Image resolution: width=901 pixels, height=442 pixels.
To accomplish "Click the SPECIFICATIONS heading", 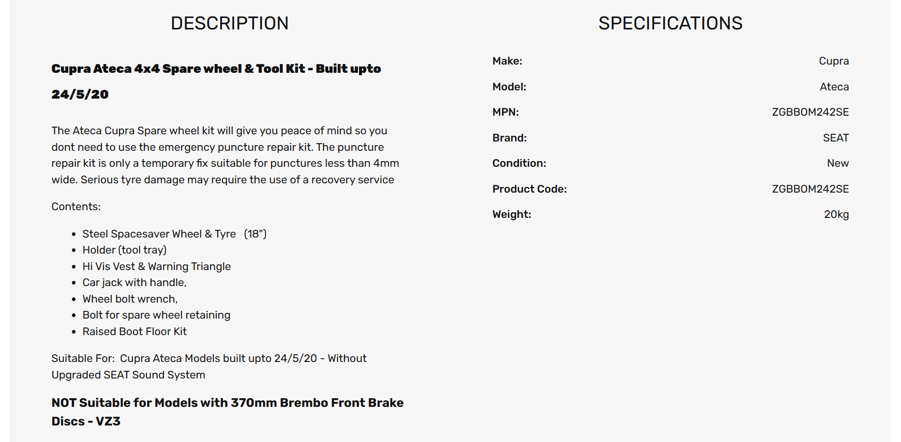I will (670, 23).
